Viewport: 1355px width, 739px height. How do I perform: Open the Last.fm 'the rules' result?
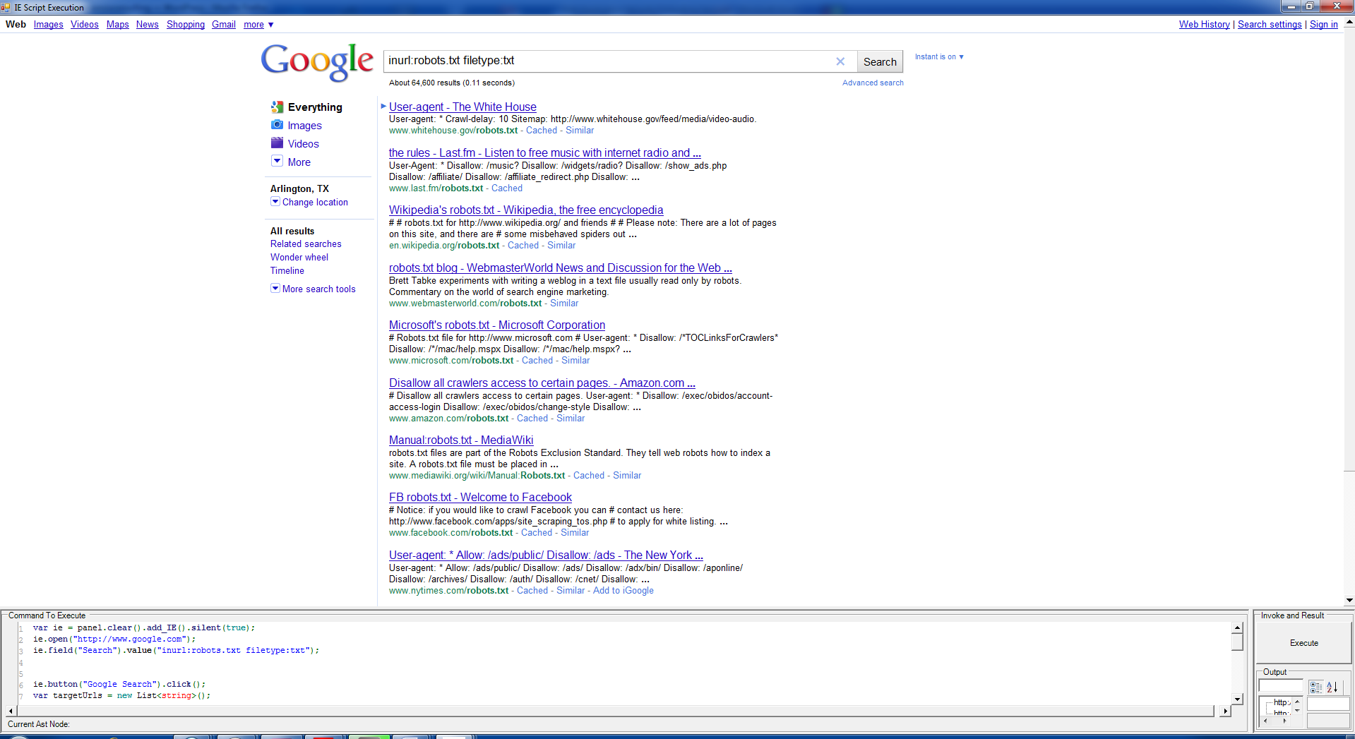tap(544, 153)
